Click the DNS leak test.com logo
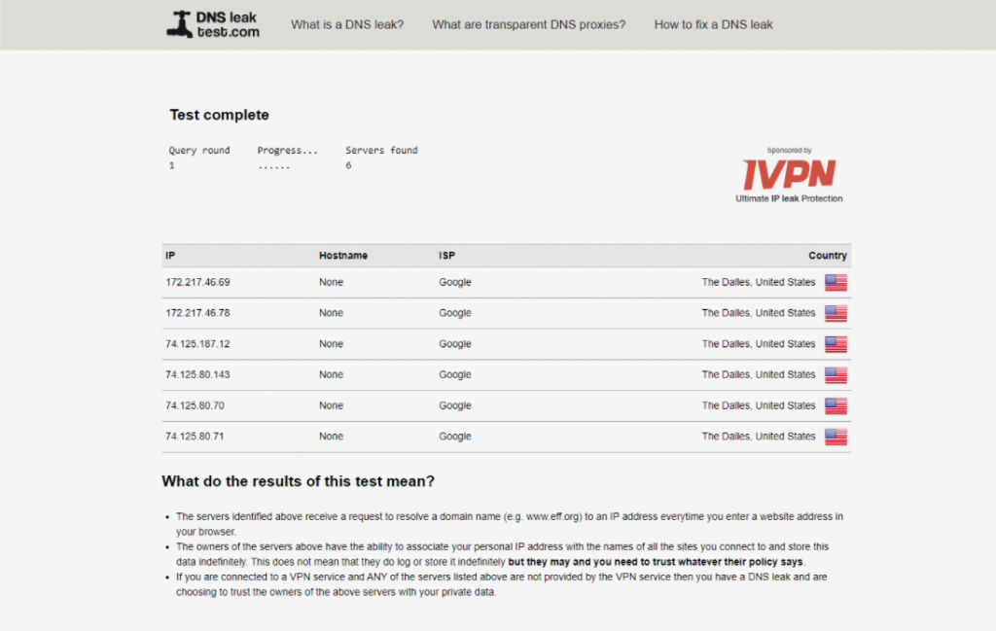This screenshot has width=996, height=631. 213,24
